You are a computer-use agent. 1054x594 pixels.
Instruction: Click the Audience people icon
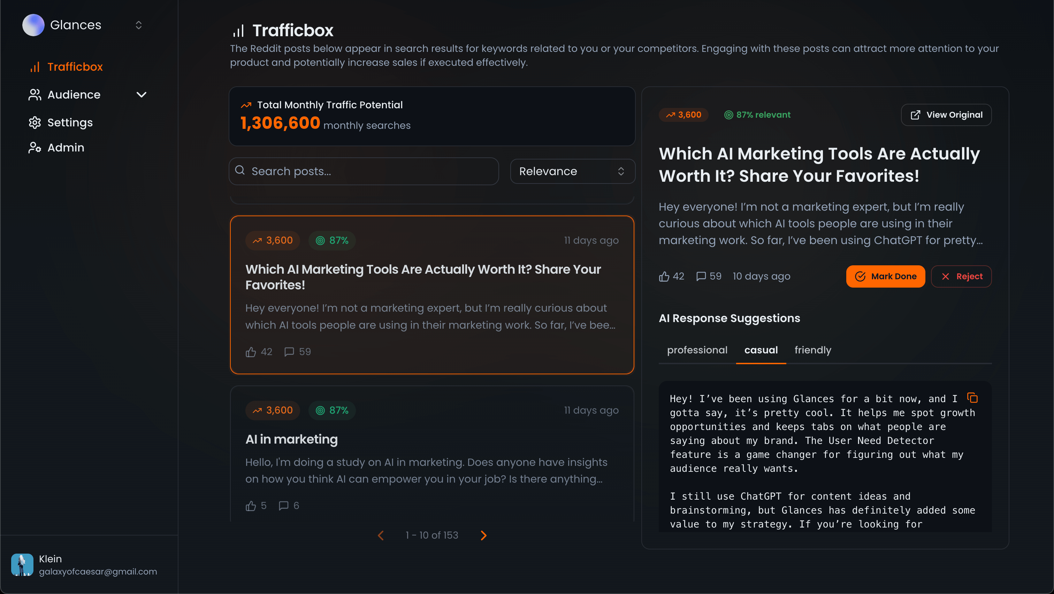35,95
